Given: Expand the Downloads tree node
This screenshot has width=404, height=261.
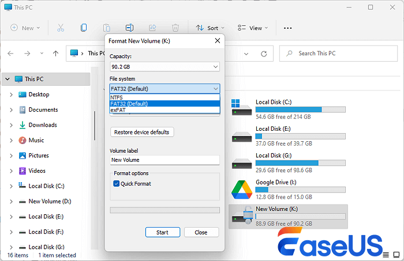Looking at the screenshot, I should 11,125.
